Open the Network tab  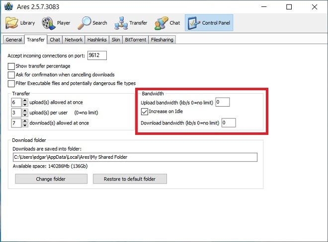pos(74,40)
